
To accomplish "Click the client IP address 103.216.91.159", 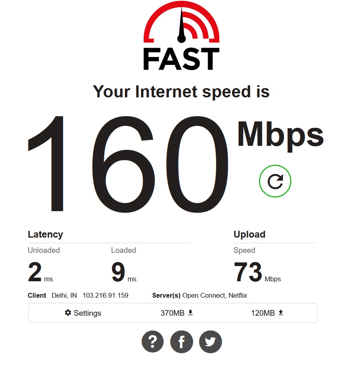I will click(106, 295).
